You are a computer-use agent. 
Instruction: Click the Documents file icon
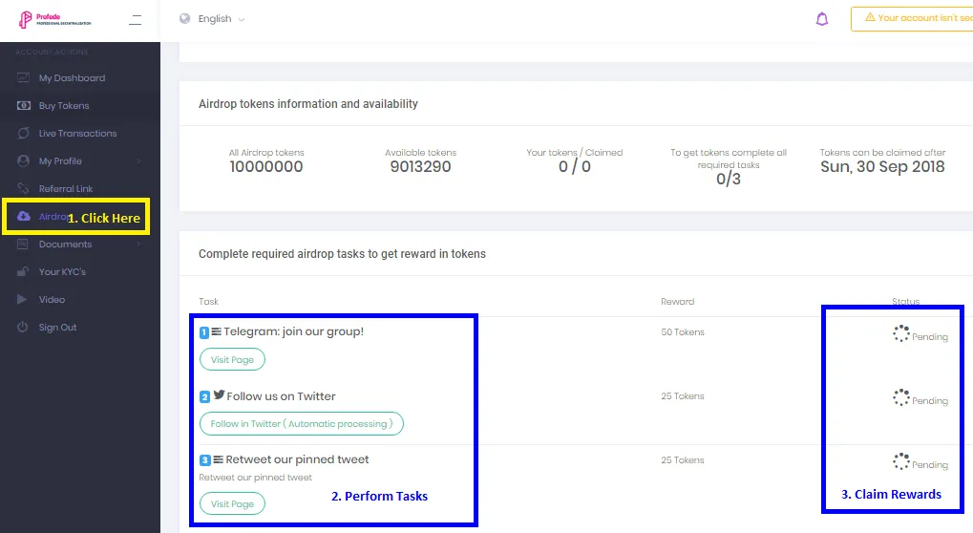tap(23, 244)
